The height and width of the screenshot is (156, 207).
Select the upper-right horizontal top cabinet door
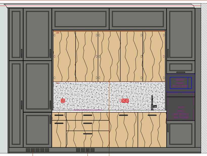tap(138, 19)
